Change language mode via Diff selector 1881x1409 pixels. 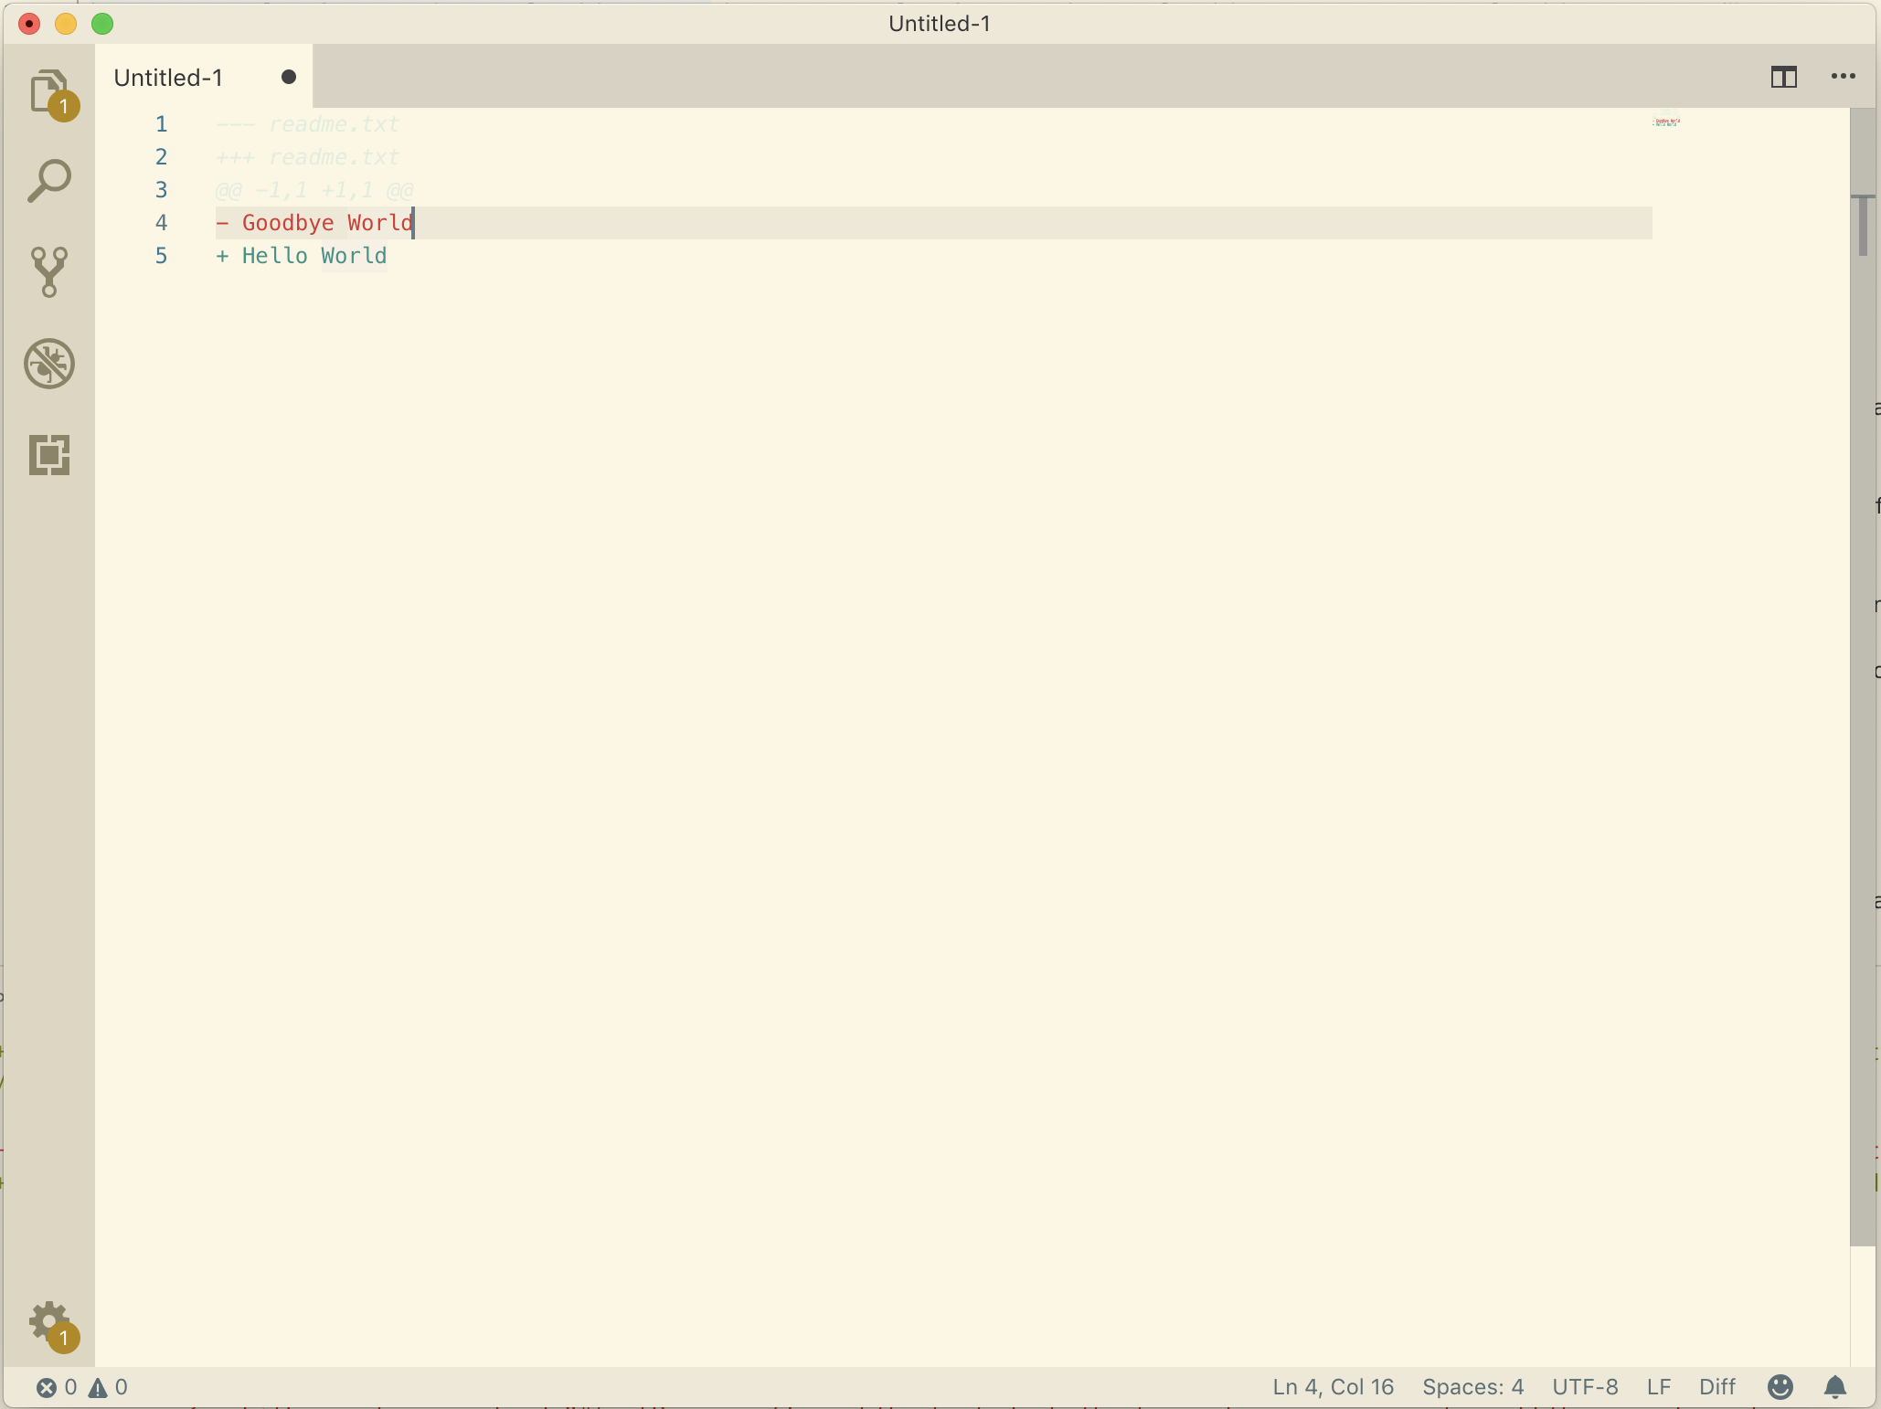pos(1716,1387)
